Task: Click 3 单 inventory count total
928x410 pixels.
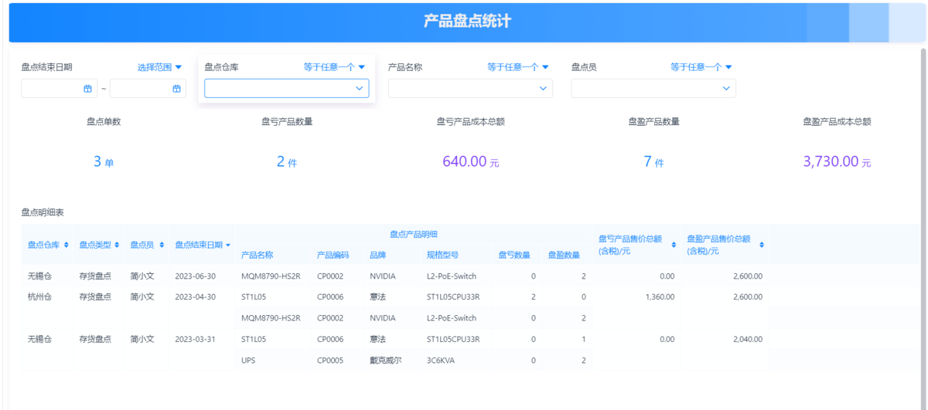Action: (103, 162)
